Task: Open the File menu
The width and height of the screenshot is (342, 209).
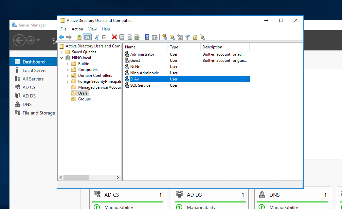Action: tap(63, 29)
